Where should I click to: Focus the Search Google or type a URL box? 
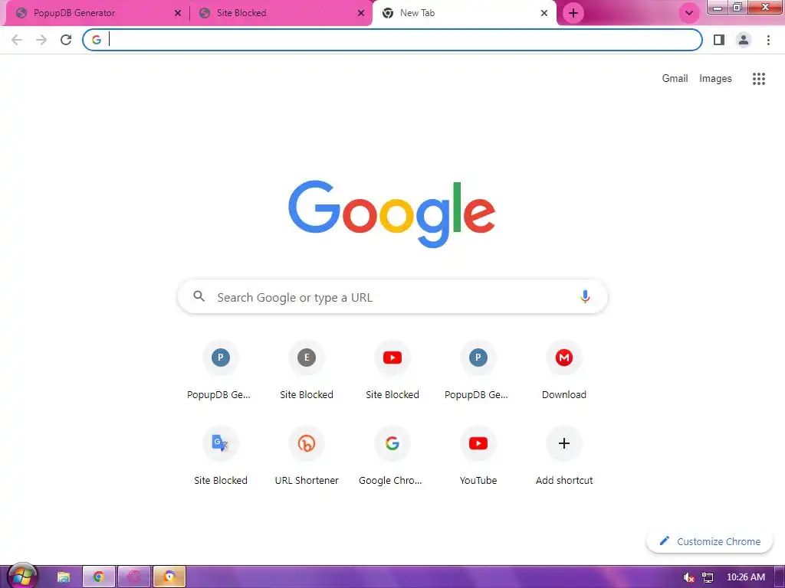click(392, 296)
